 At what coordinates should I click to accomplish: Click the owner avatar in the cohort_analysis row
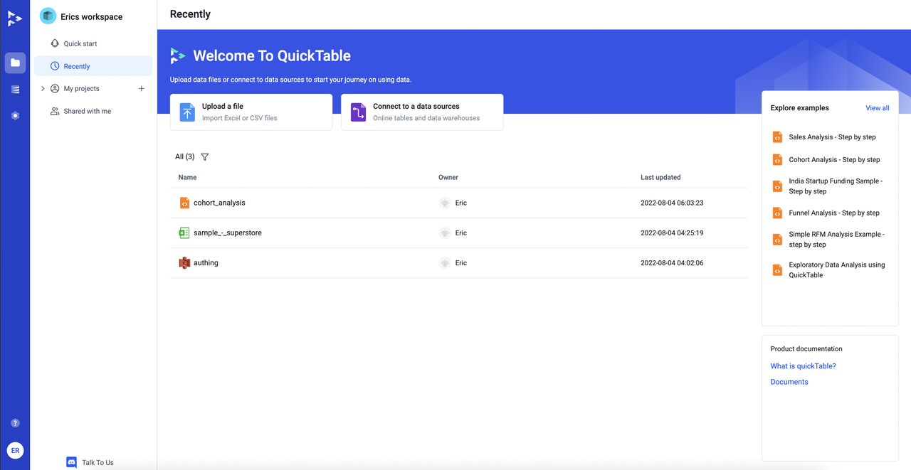445,203
